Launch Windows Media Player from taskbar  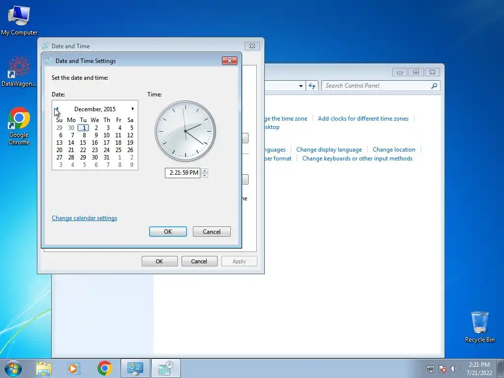(x=73, y=368)
